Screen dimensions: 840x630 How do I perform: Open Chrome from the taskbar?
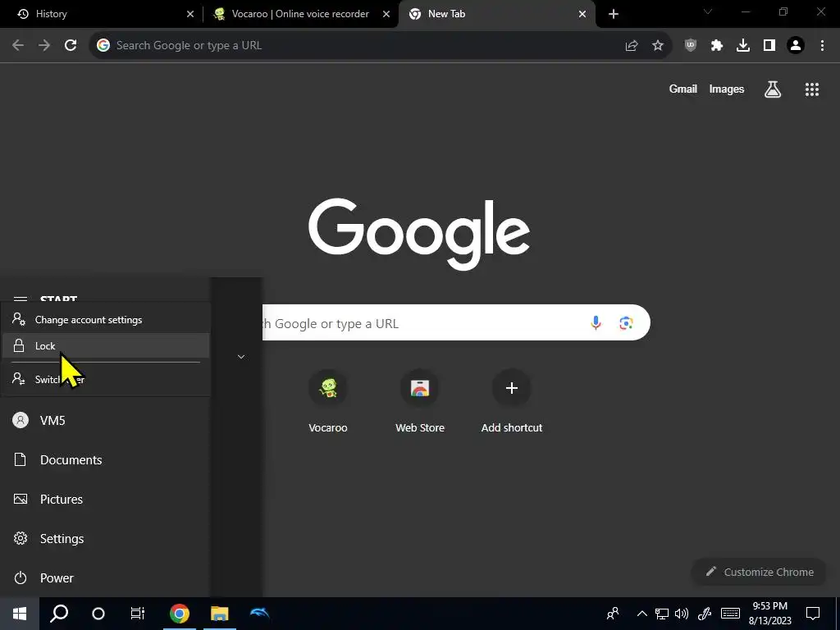point(180,614)
